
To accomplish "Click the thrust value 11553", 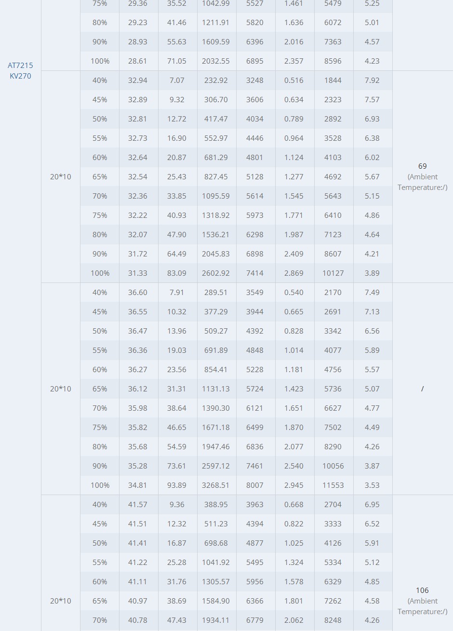I will click(x=333, y=485).
